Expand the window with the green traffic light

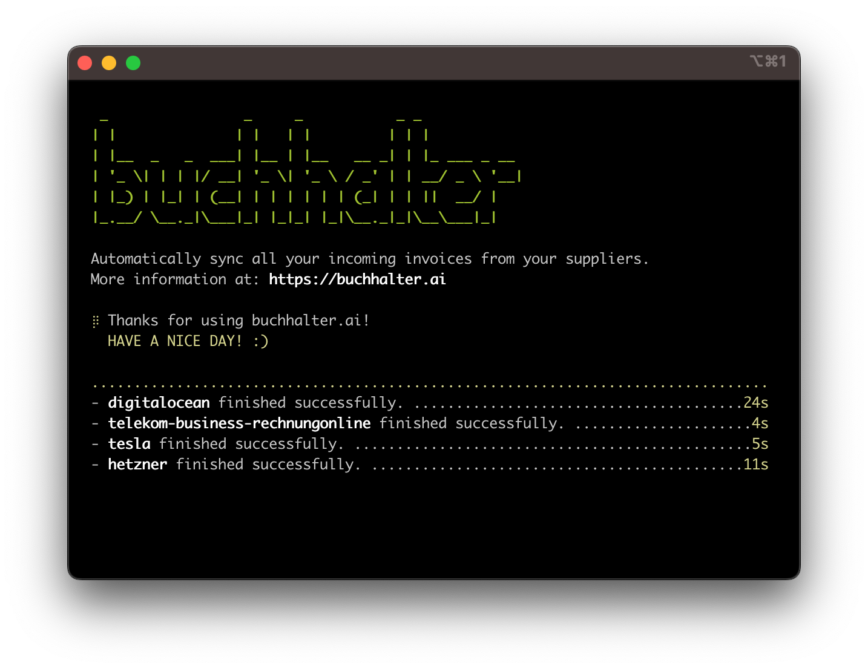(x=133, y=62)
